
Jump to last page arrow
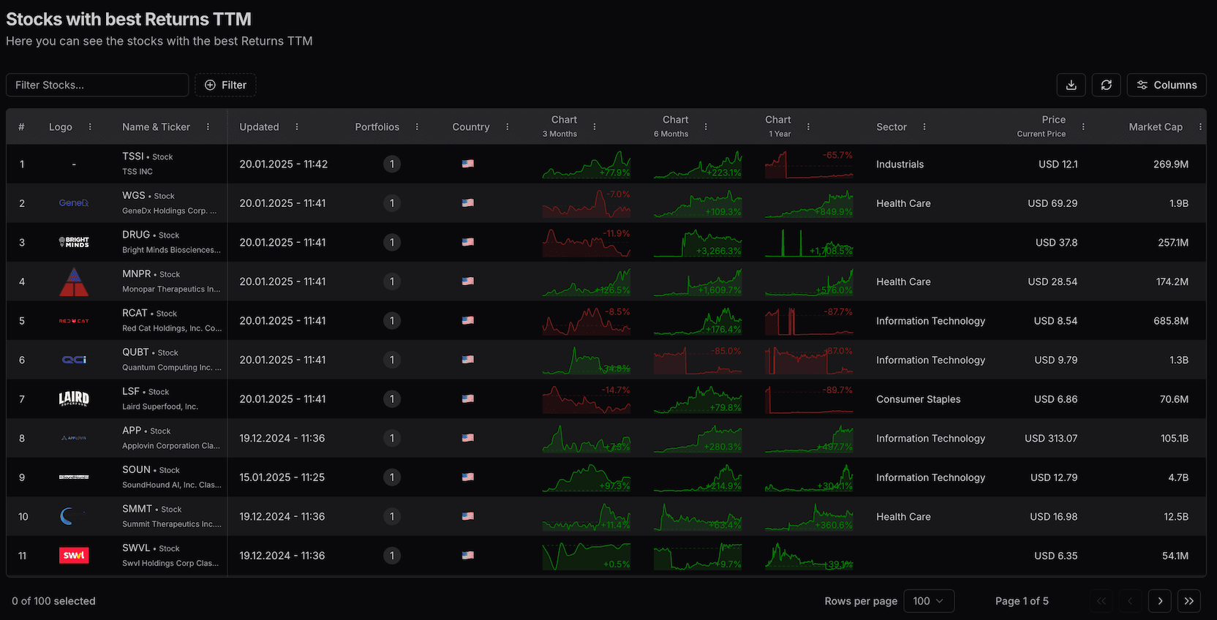click(1188, 601)
